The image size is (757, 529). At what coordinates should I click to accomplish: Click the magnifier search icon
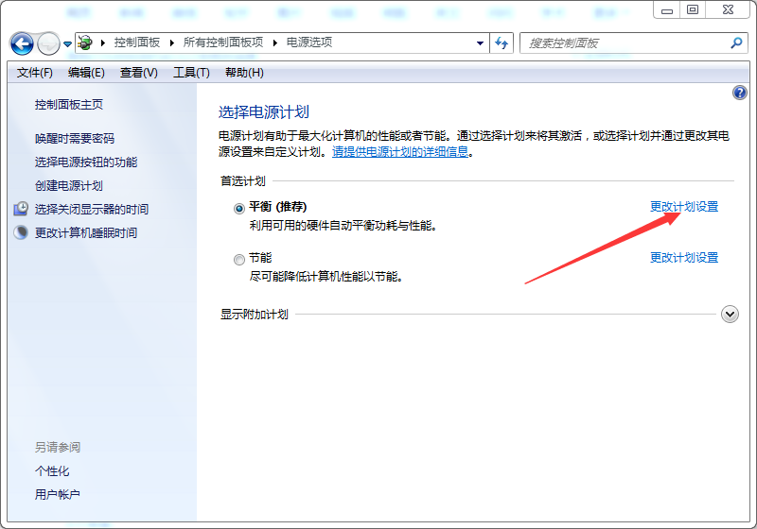pos(737,43)
